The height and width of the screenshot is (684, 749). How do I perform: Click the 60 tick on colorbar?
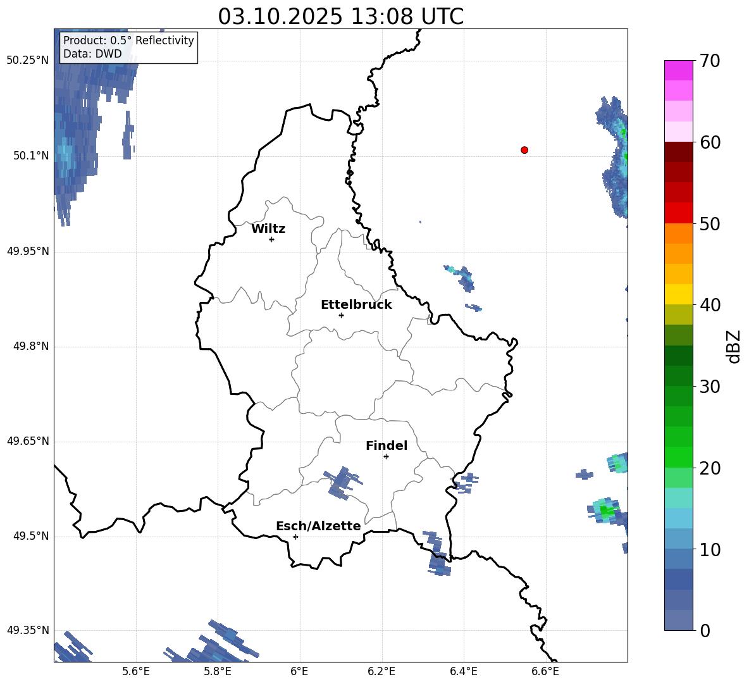(710, 142)
